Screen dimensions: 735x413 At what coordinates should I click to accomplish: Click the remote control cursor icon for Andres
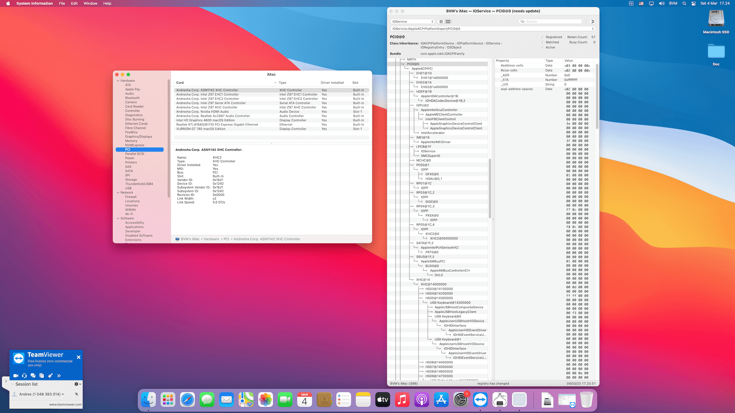[x=77, y=394]
